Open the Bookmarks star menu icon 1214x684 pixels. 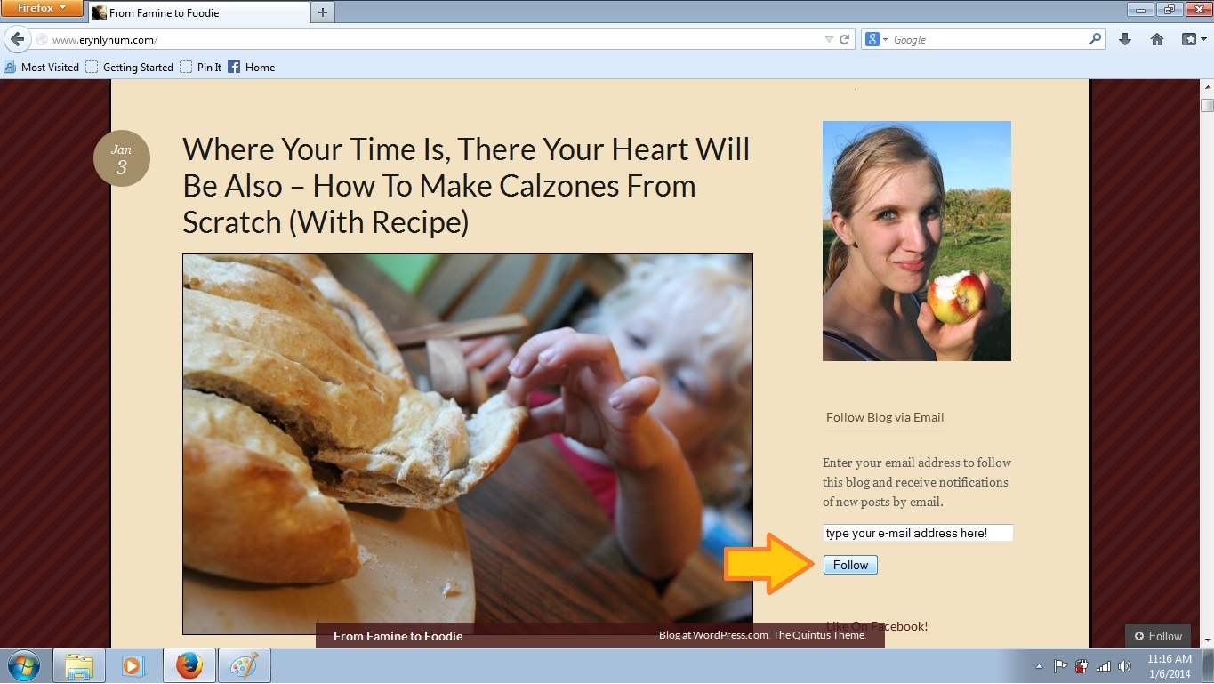(1191, 40)
